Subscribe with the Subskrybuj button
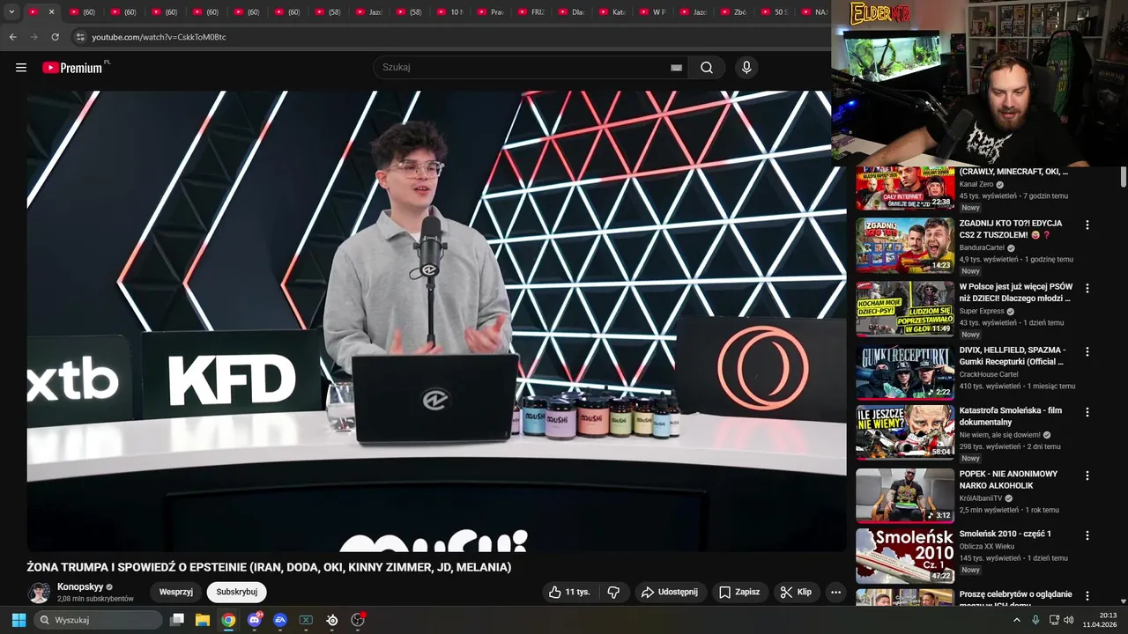Screen dimensions: 1128x634 coord(237,593)
